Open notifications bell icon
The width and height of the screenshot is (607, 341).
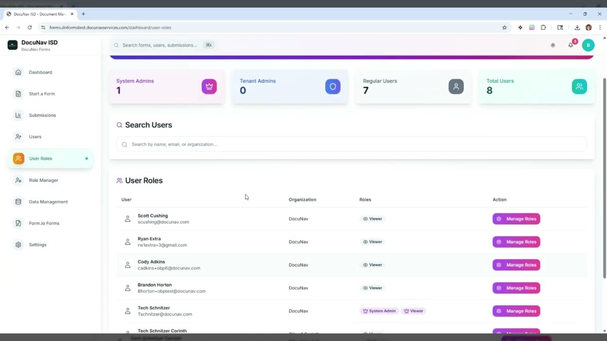click(570, 45)
